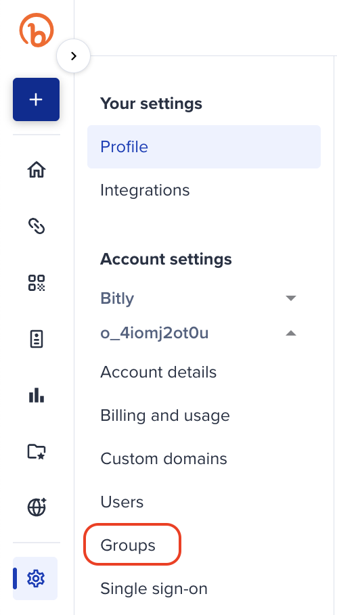Open Integrations settings

coord(145,190)
